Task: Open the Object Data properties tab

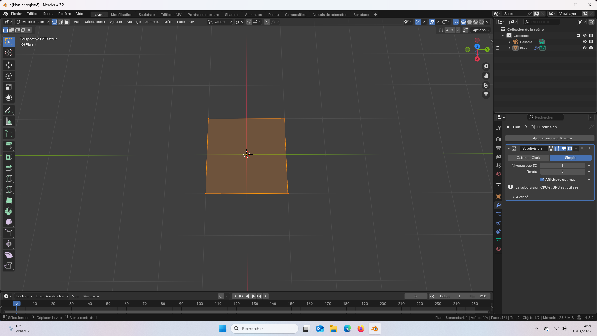Action: [498, 240]
